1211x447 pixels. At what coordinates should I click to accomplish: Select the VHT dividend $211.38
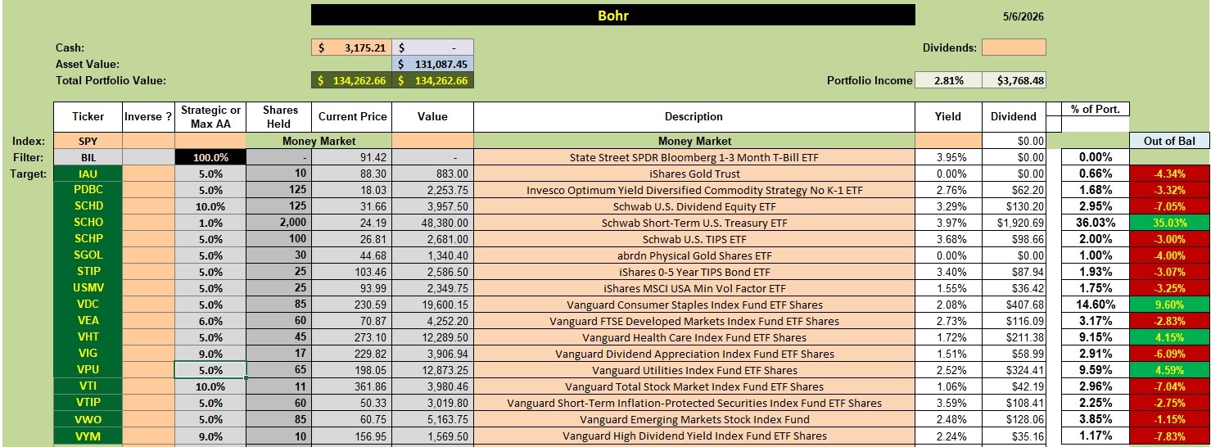[x=1014, y=337]
